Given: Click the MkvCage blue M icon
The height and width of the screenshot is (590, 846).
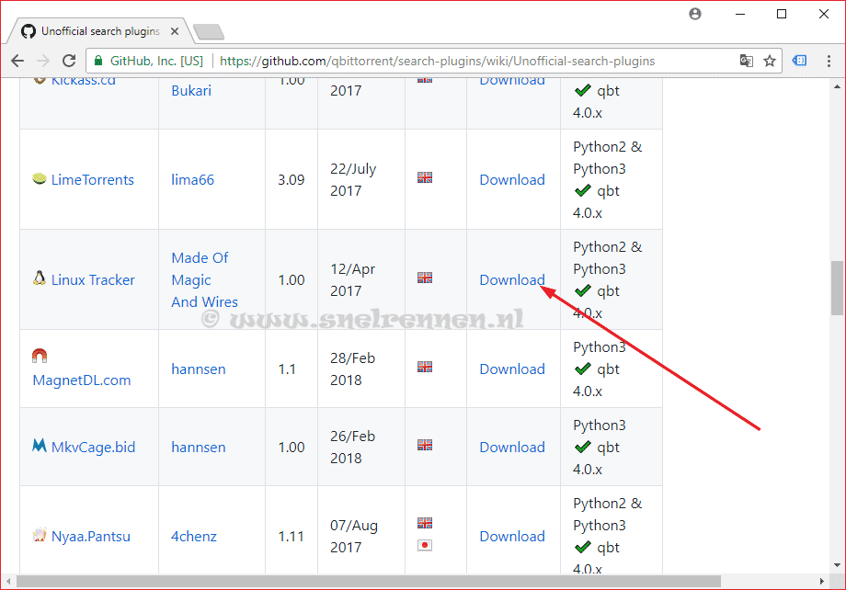Looking at the screenshot, I should (x=40, y=446).
